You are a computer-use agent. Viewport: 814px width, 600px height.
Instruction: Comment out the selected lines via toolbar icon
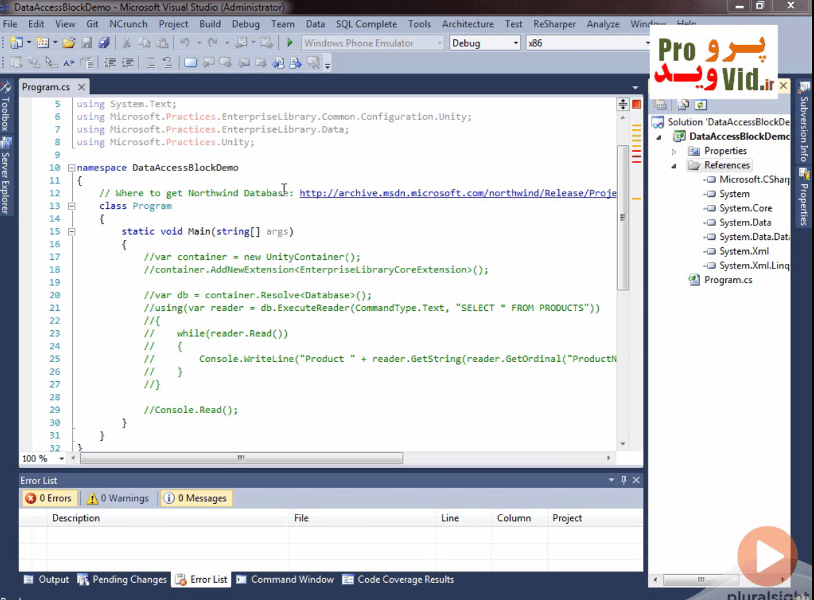(x=150, y=63)
